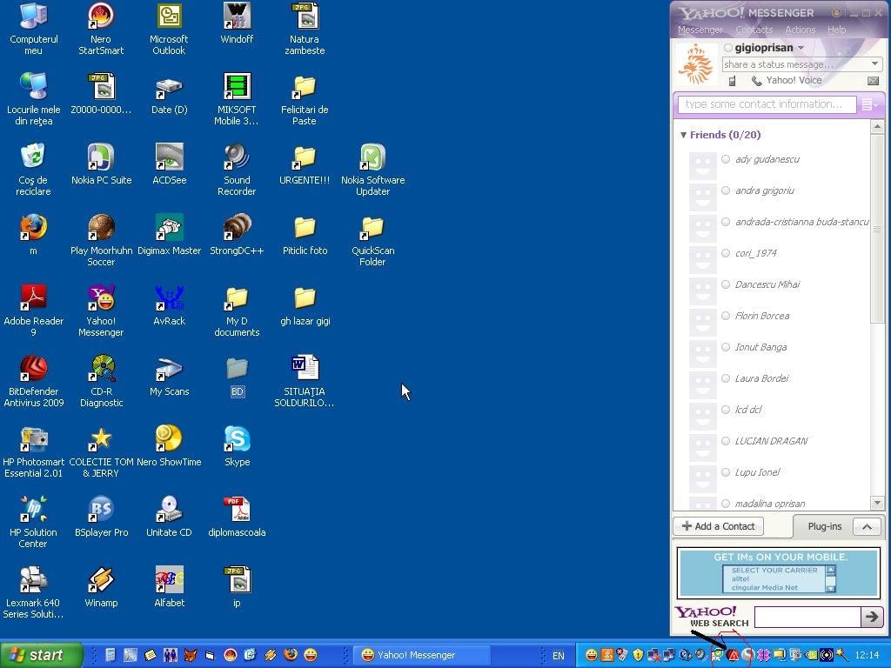
Task: Click the Windows start button
Action: click(41, 656)
